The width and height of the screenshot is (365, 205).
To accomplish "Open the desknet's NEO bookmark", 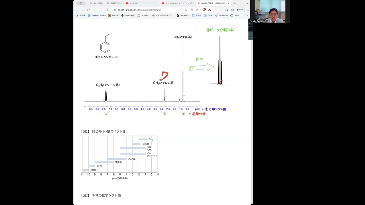I will (97, 15).
